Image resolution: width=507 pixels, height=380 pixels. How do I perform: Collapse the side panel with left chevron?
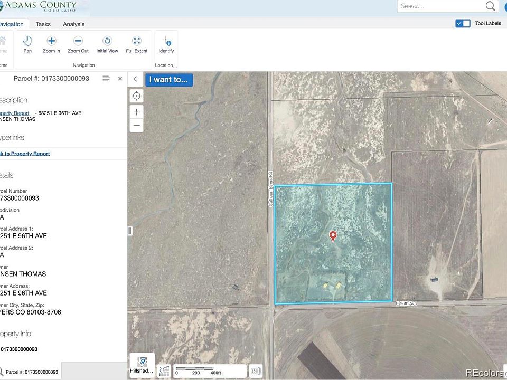tap(135, 79)
